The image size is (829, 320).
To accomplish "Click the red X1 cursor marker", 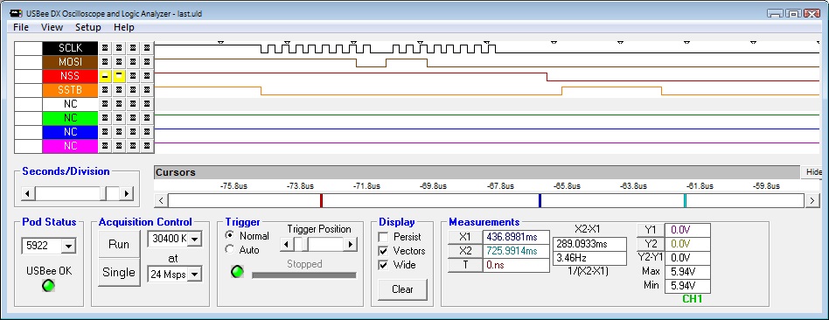I will tap(321, 200).
